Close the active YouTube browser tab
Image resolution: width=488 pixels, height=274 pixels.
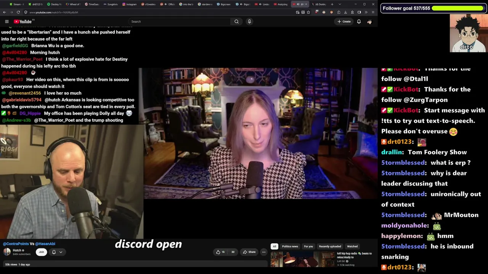click(306, 4)
